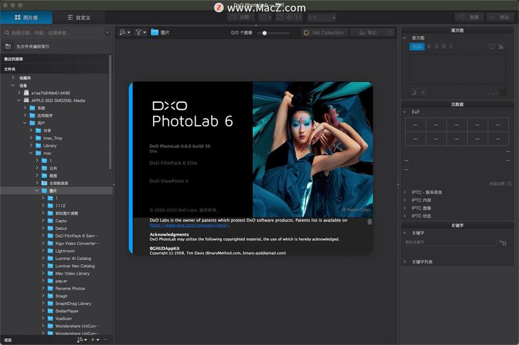The height and width of the screenshot is (345, 519).
Task: Click the button right of export (导出)
Action: point(390,32)
